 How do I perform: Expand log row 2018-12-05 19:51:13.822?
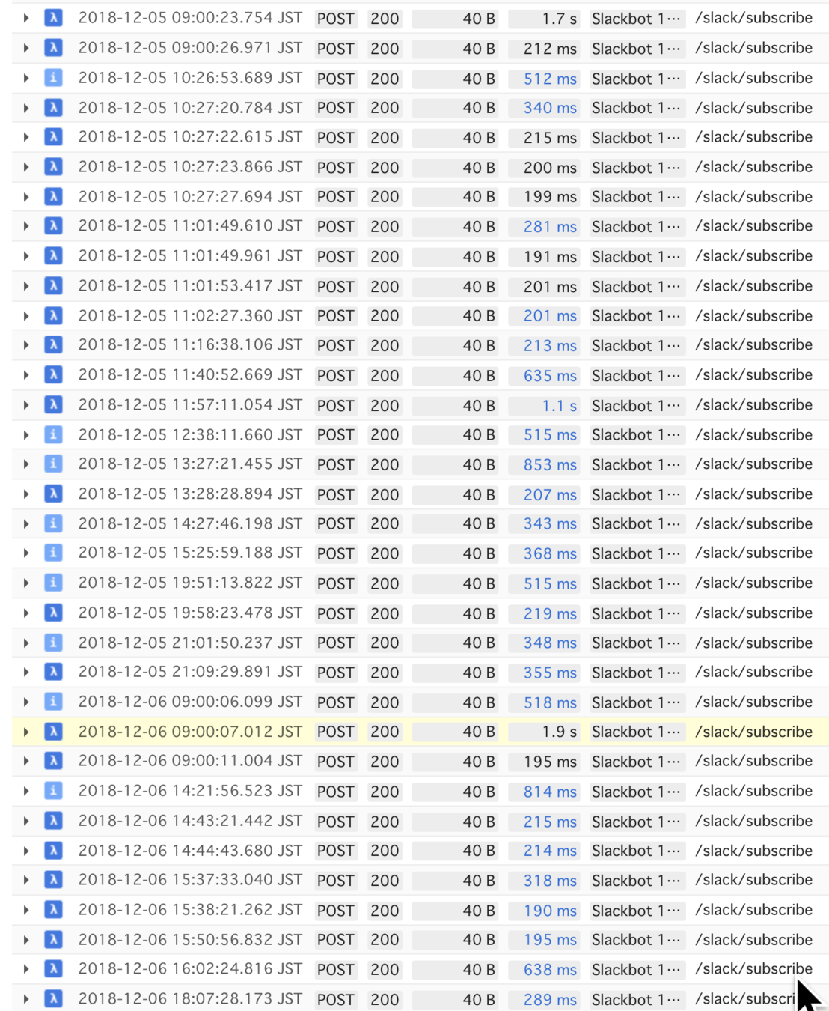[26, 583]
